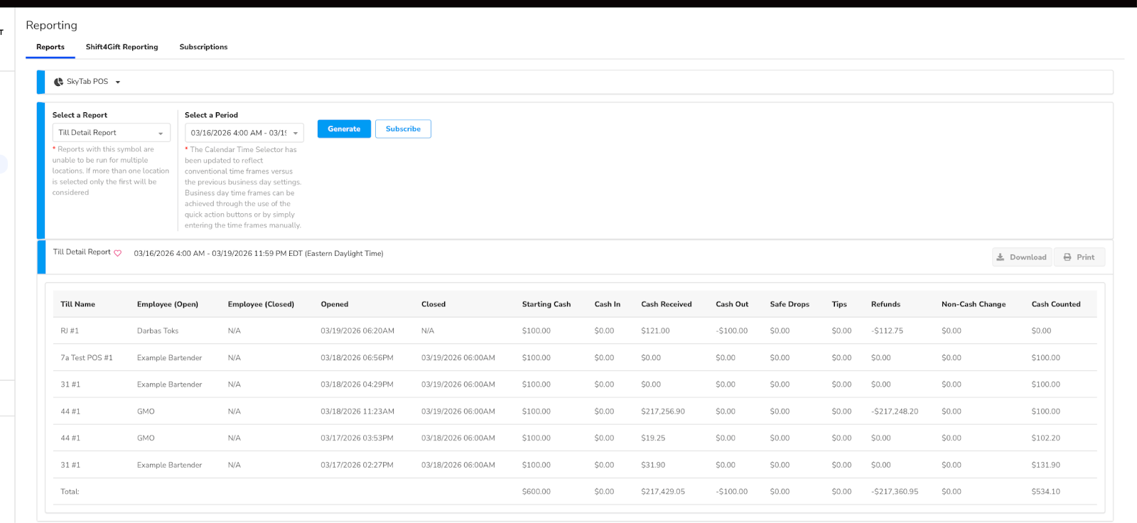Select the 7a Test POS #1 row
The image size is (1137, 523).
pos(86,358)
